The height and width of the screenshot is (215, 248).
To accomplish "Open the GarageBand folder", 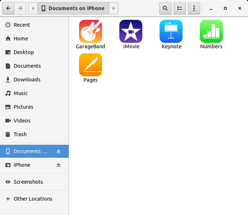I will pyautogui.click(x=91, y=31).
